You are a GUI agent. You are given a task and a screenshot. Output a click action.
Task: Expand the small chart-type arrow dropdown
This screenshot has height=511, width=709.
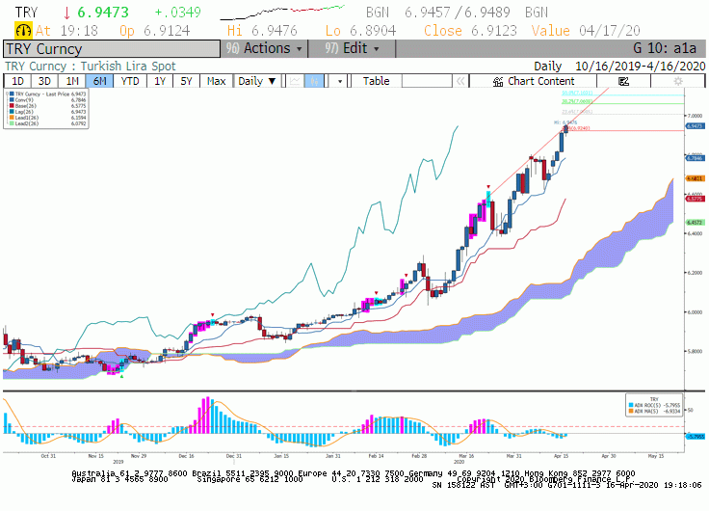click(340, 81)
